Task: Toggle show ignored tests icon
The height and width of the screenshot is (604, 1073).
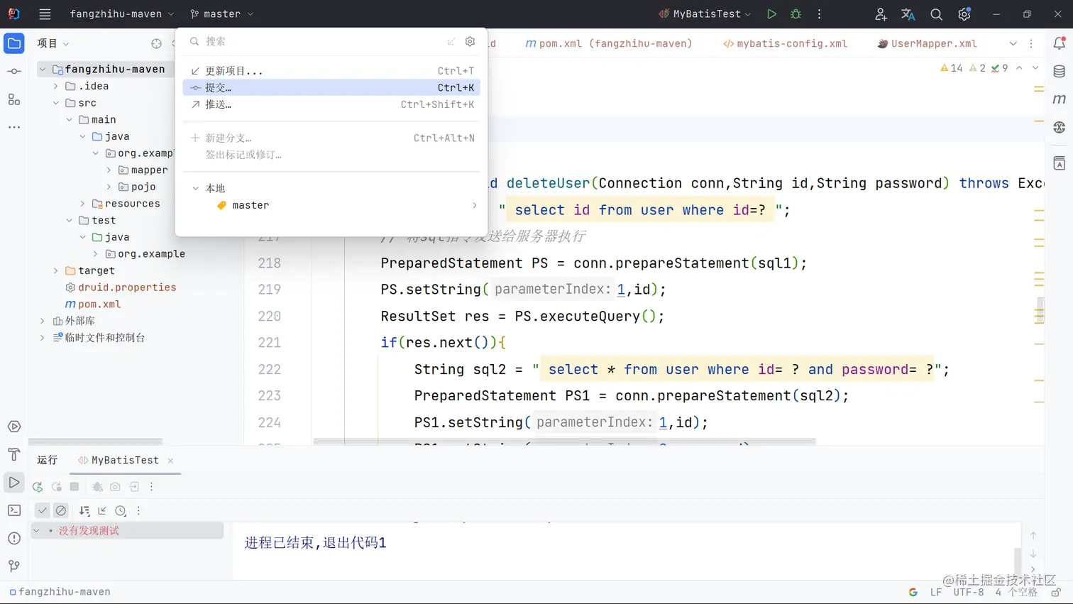Action: (x=61, y=510)
